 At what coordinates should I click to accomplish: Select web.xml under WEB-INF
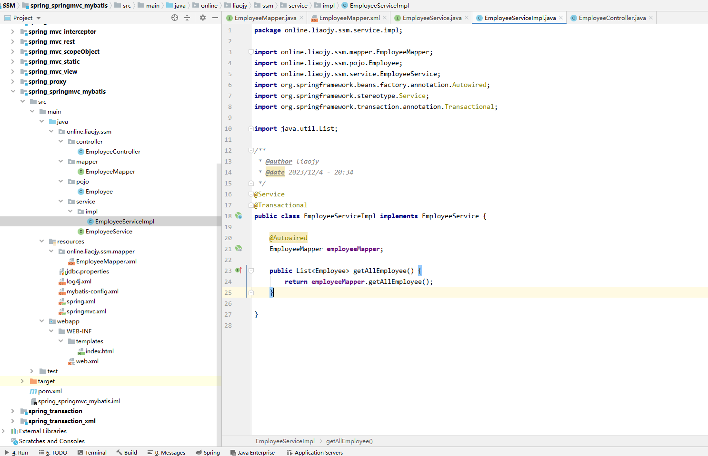[x=87, y=361]
